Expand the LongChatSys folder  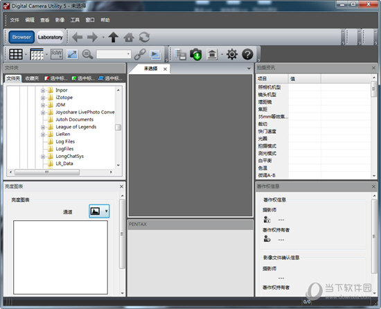[43, 157]
